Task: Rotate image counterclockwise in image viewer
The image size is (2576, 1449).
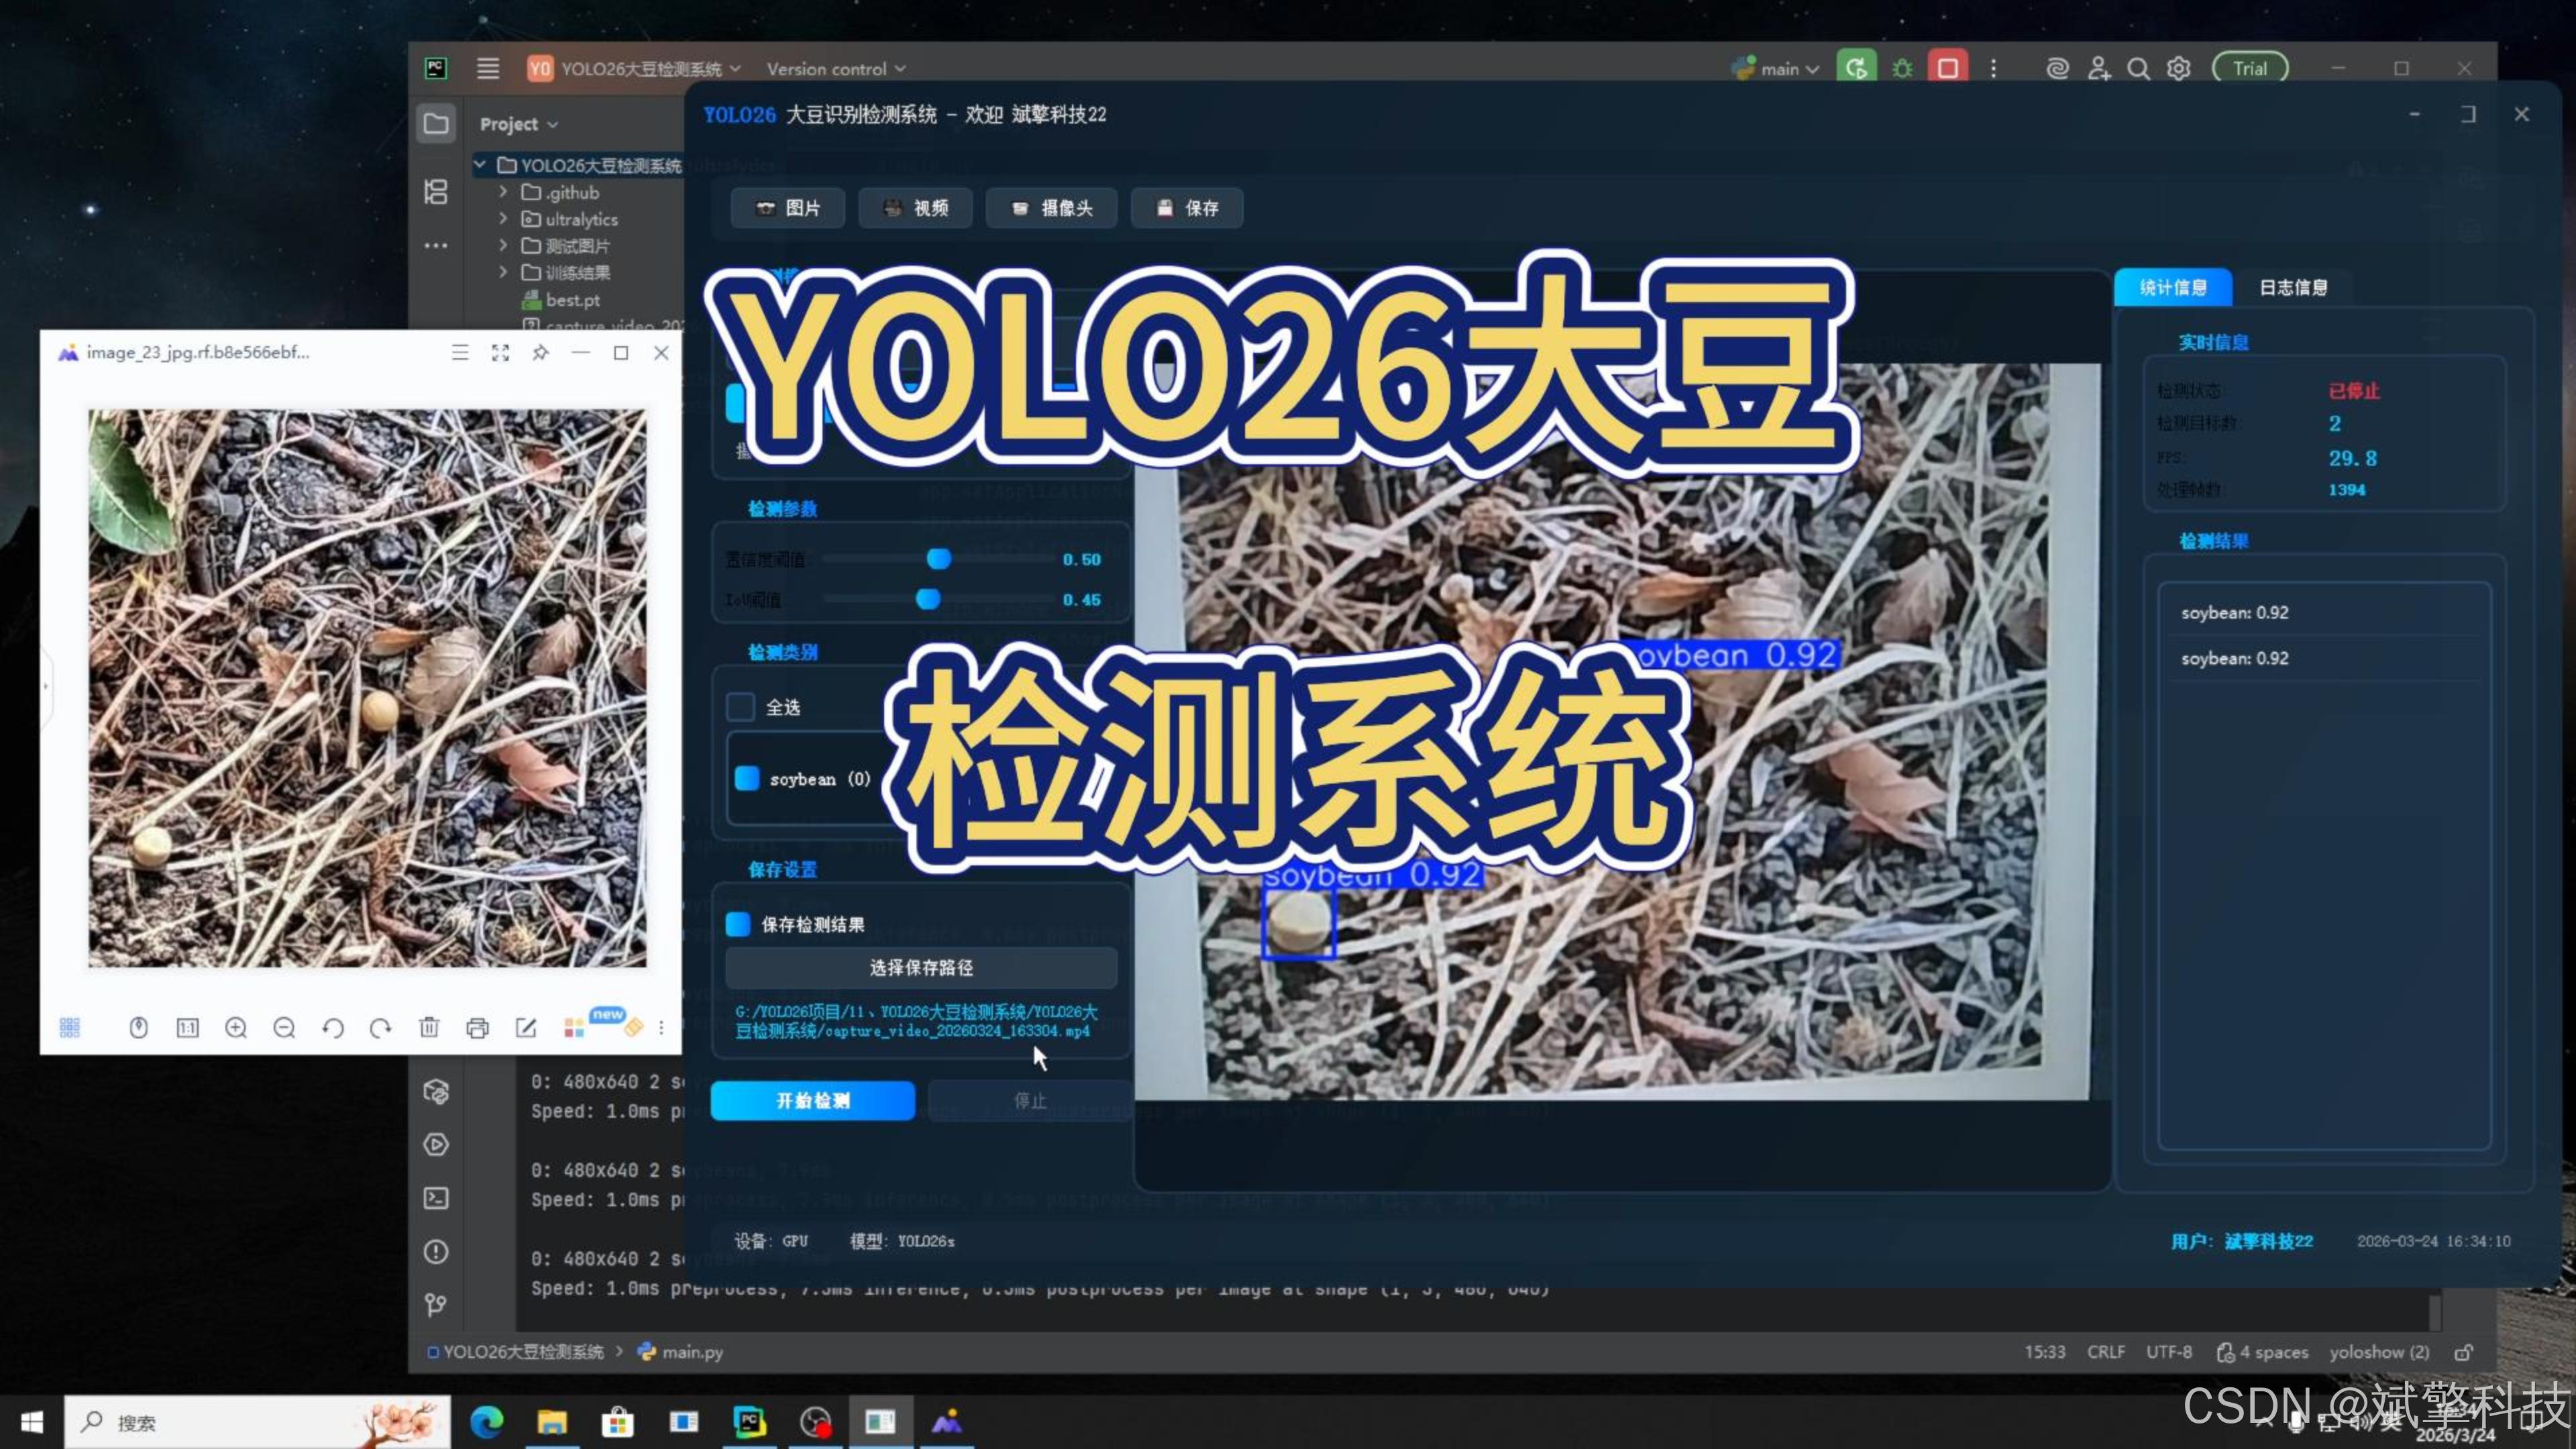Action: click(x=333, y=1028)
